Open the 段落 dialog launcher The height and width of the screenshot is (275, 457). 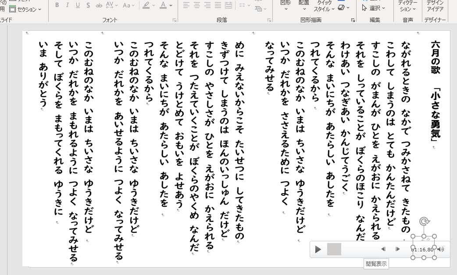click(269, 20)
